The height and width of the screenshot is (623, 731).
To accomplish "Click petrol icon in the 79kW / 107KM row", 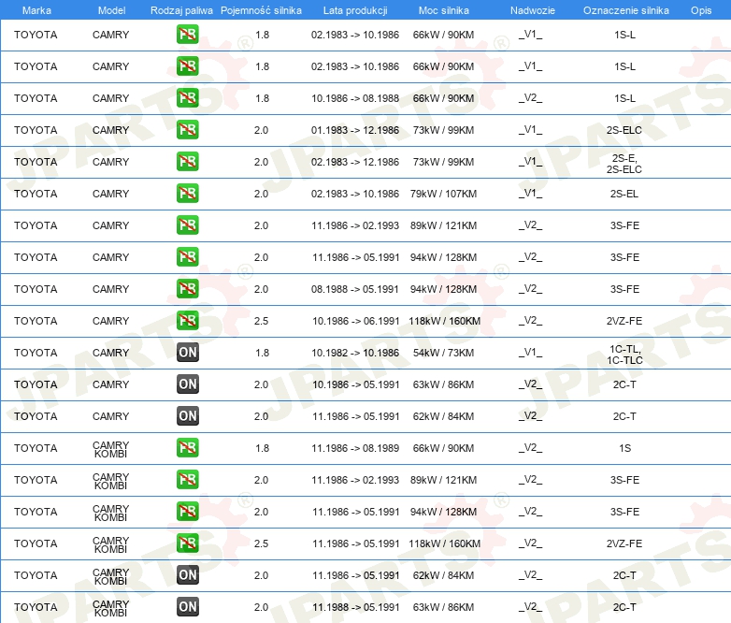I will click(187, 194).
